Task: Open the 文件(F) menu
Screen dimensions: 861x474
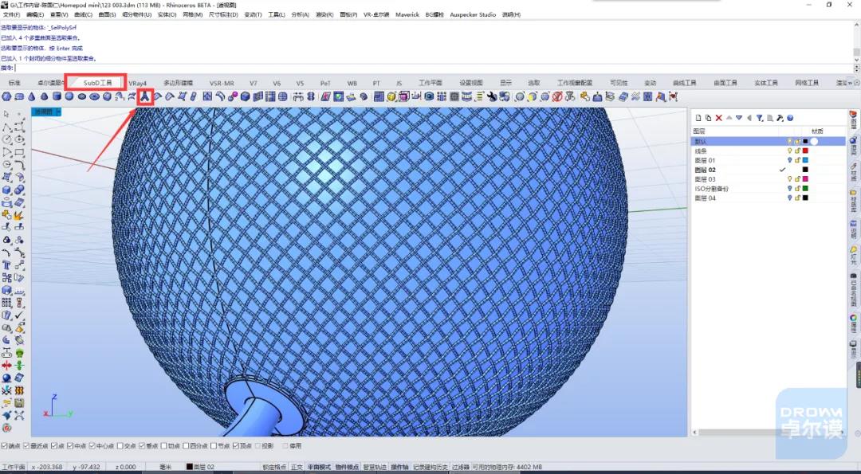Action: coord(11,15)
